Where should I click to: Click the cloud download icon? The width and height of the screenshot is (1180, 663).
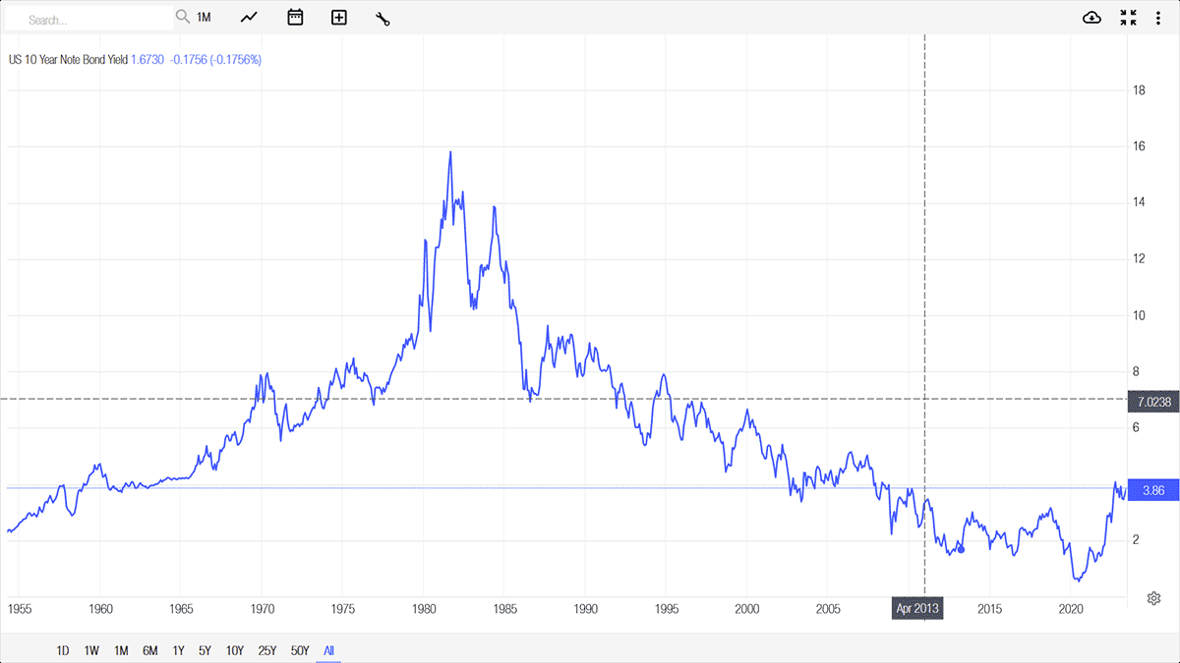[x=1091, y=18]
